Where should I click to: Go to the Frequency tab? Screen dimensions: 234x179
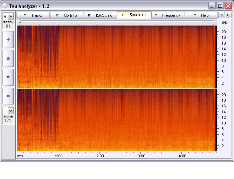tap(168, 15)
